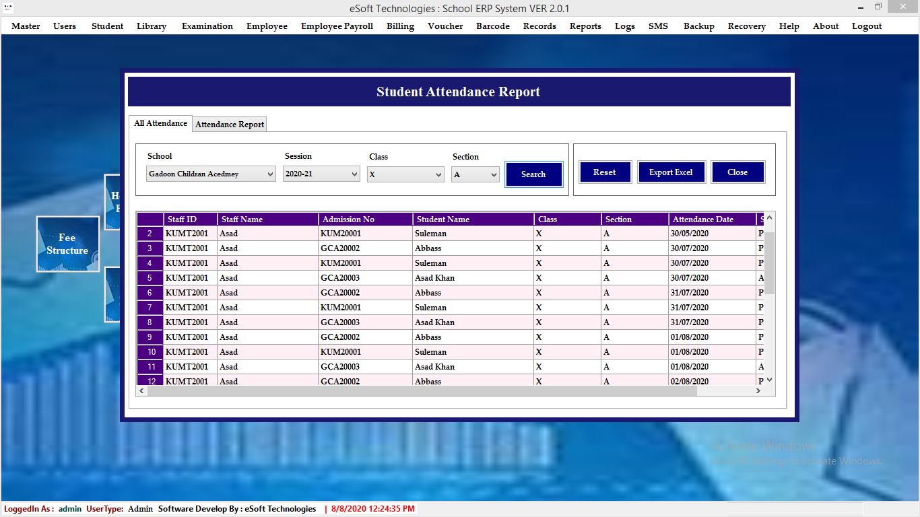Click the horizontal scrollbar right arrow

[x=758, y=390]
